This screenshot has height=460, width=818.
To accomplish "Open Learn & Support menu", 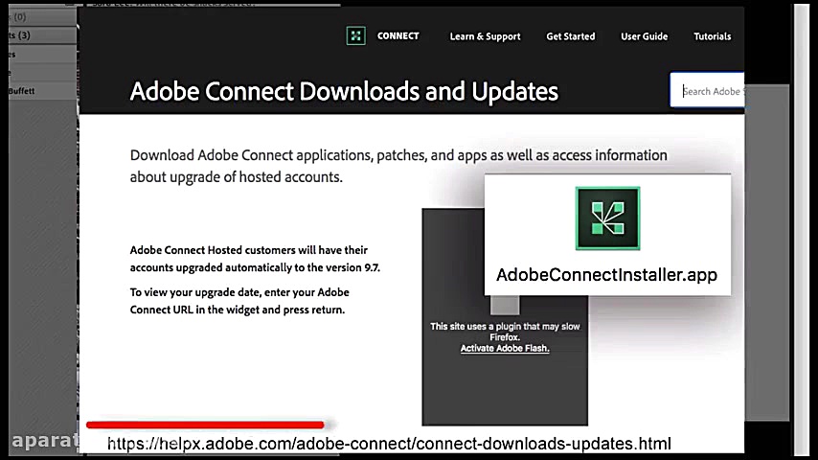I will pyautogui.click(x=486, y=36).
